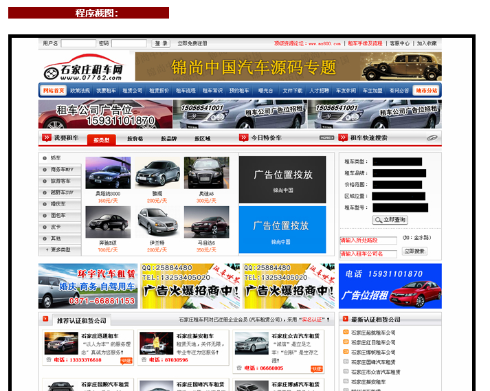Click the phone icon beside 电话：87030596
This screenshot has width=490, height=391.
[144, 360]
